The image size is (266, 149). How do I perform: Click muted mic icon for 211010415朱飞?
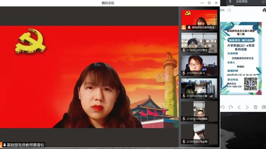click(184, 73)
